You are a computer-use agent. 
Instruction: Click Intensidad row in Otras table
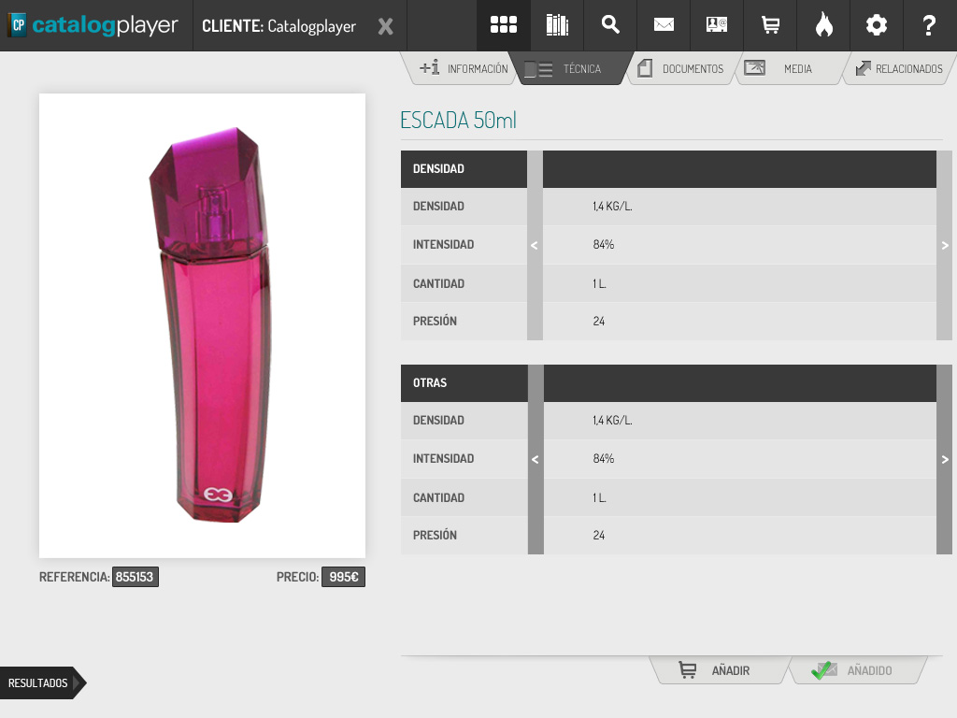click(x=668, y=458)
